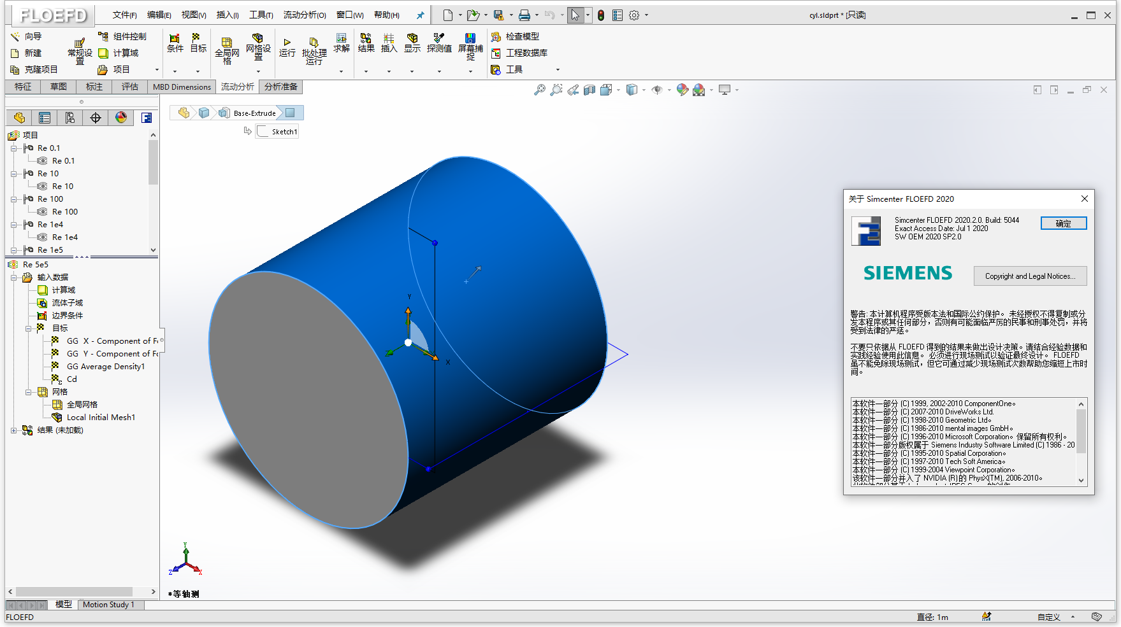Screen dimensions: 1121x627
Task: Expand the 结果 (未加载) results node
Action: click(x=13, y=430)
